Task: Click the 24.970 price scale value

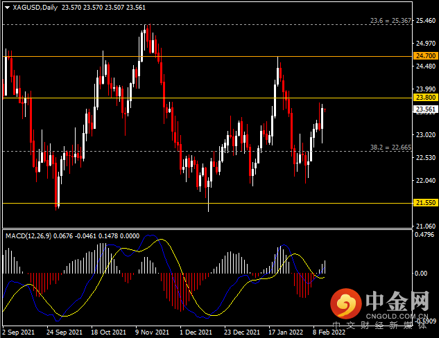Action: click(x=426, y=44)
